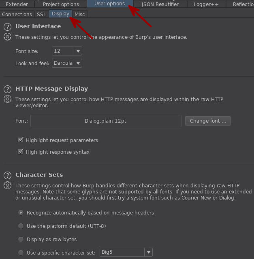Open the Misc sub-tab
The height and width of the screenshot is (259, 254).
80,15
